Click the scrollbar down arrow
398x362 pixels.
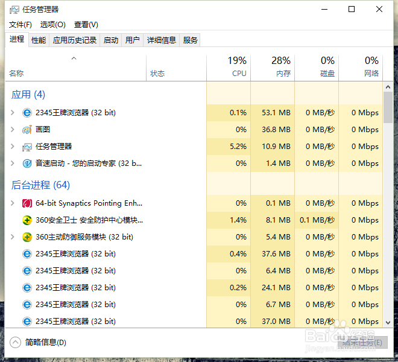(388, 323)
